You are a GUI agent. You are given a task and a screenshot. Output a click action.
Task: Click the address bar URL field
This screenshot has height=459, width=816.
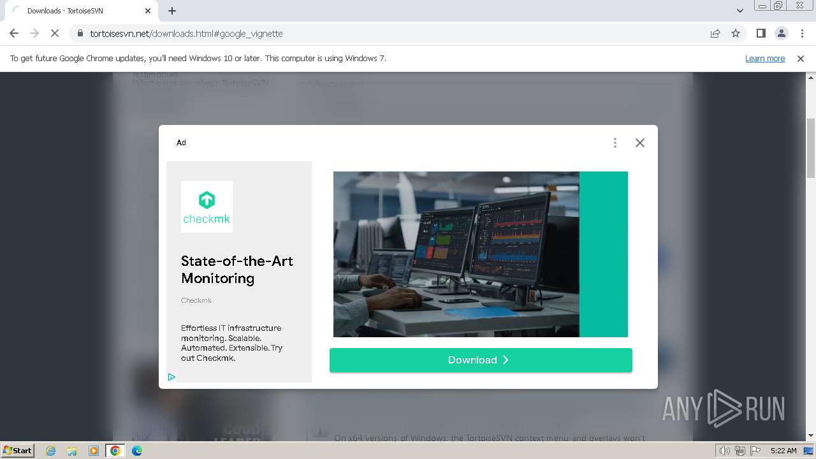click(395, 33)
